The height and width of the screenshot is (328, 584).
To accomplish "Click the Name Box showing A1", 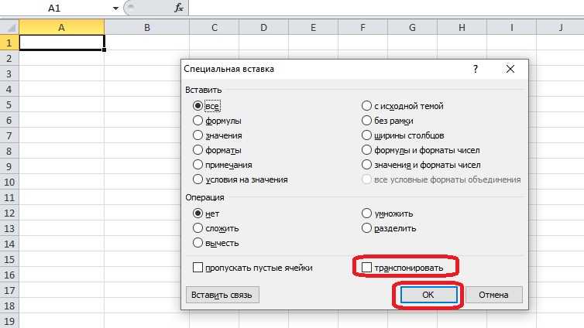I will point(54,8).
